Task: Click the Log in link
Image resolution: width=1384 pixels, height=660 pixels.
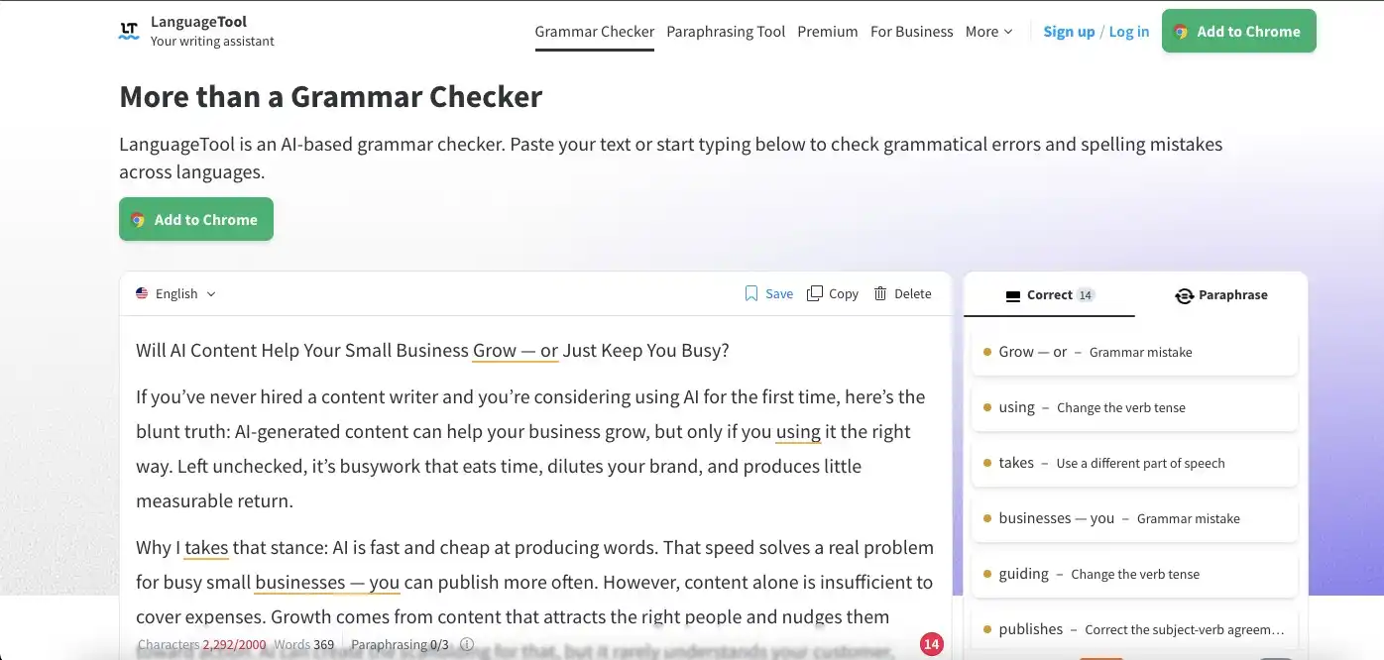Action: [x=1129, y=31]
